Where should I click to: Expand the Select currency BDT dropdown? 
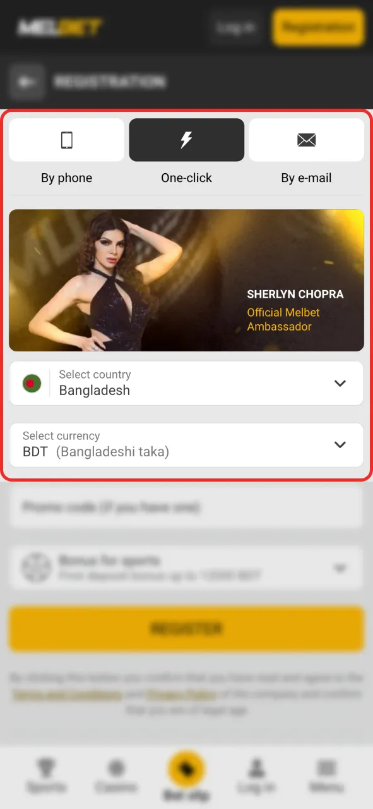coord(186,445)
